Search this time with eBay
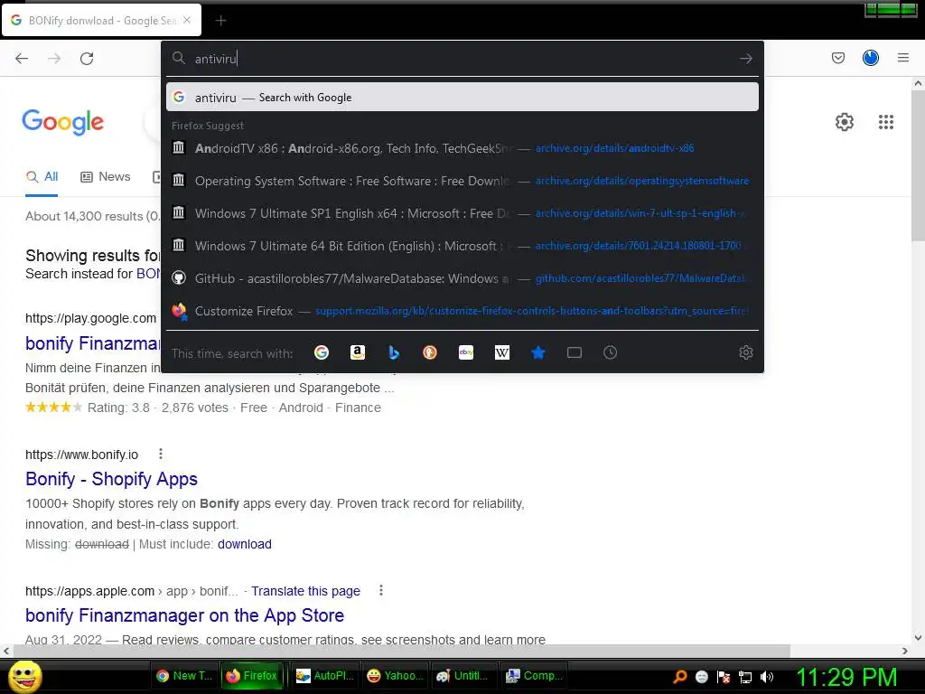This screenshot has height=694, width=925. tap(466, 353)
